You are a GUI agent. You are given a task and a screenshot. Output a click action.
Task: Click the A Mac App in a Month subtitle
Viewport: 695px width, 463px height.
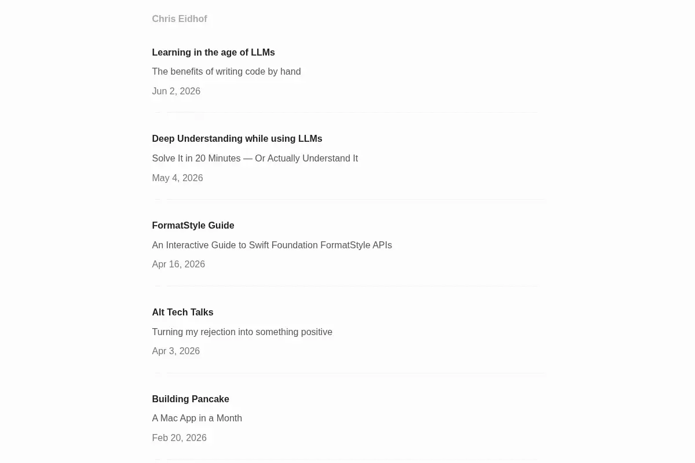[197, 418]
